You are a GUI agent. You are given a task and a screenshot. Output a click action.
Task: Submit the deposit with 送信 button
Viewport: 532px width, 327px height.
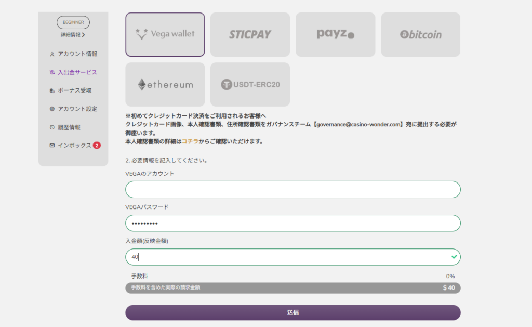tap(293, 312)
